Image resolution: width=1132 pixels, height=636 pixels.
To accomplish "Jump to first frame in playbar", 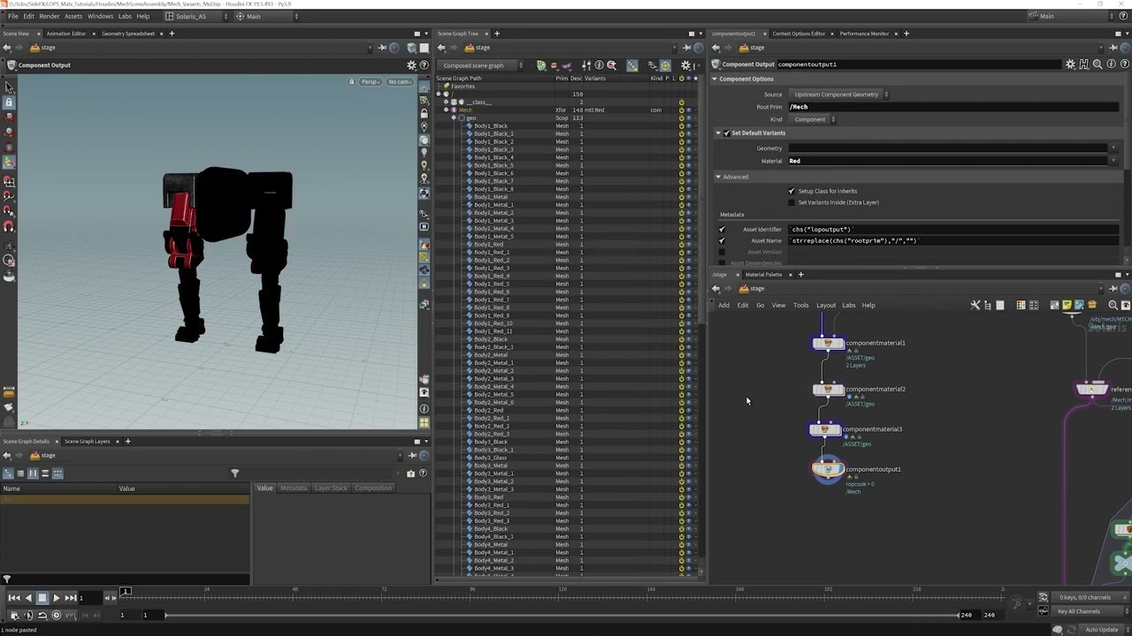I will (x=14, y=598).
